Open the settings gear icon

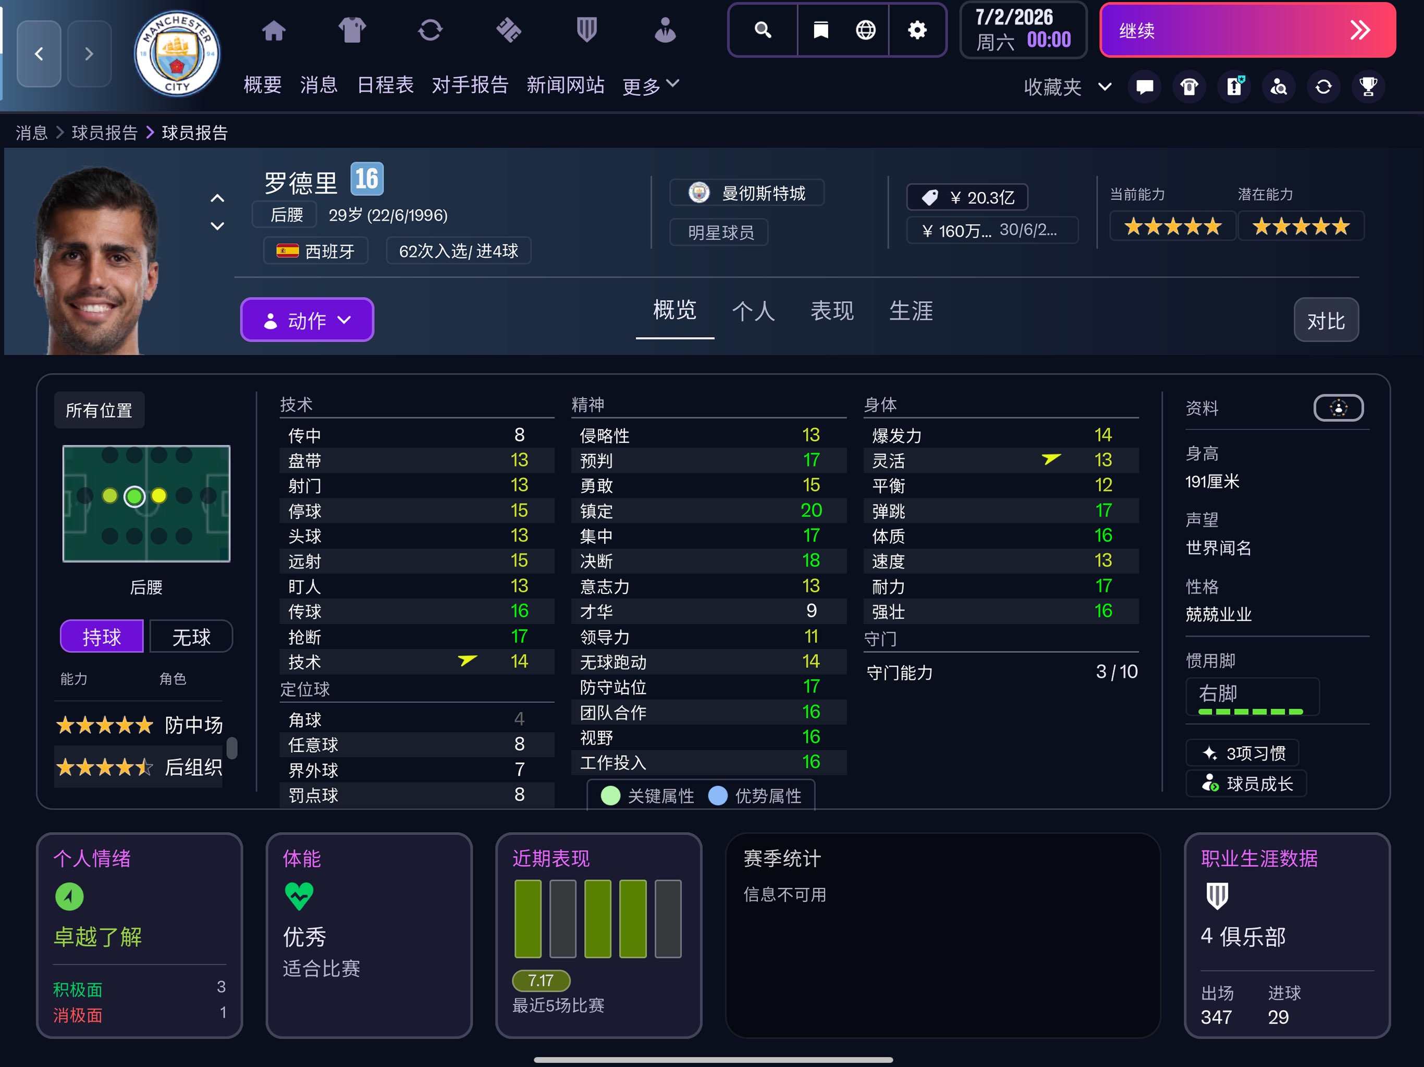point(917,30)
